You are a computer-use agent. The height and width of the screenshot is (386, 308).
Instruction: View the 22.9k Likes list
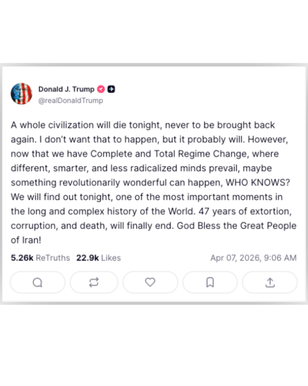tap(98, 258)
